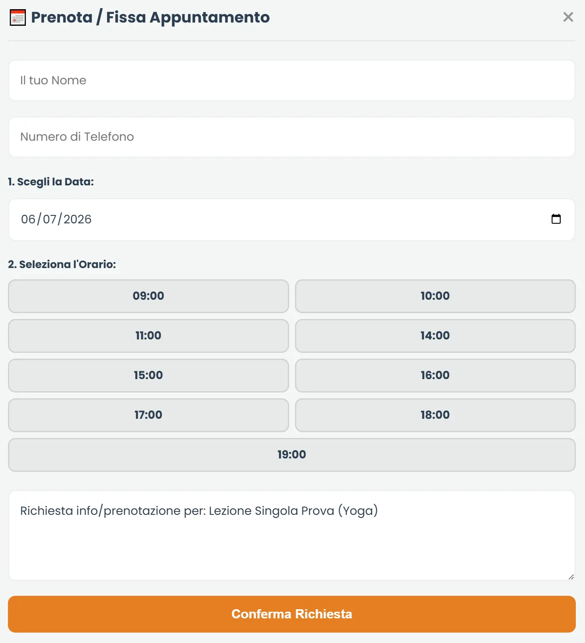Click the day portion of the date

[28, 219]
